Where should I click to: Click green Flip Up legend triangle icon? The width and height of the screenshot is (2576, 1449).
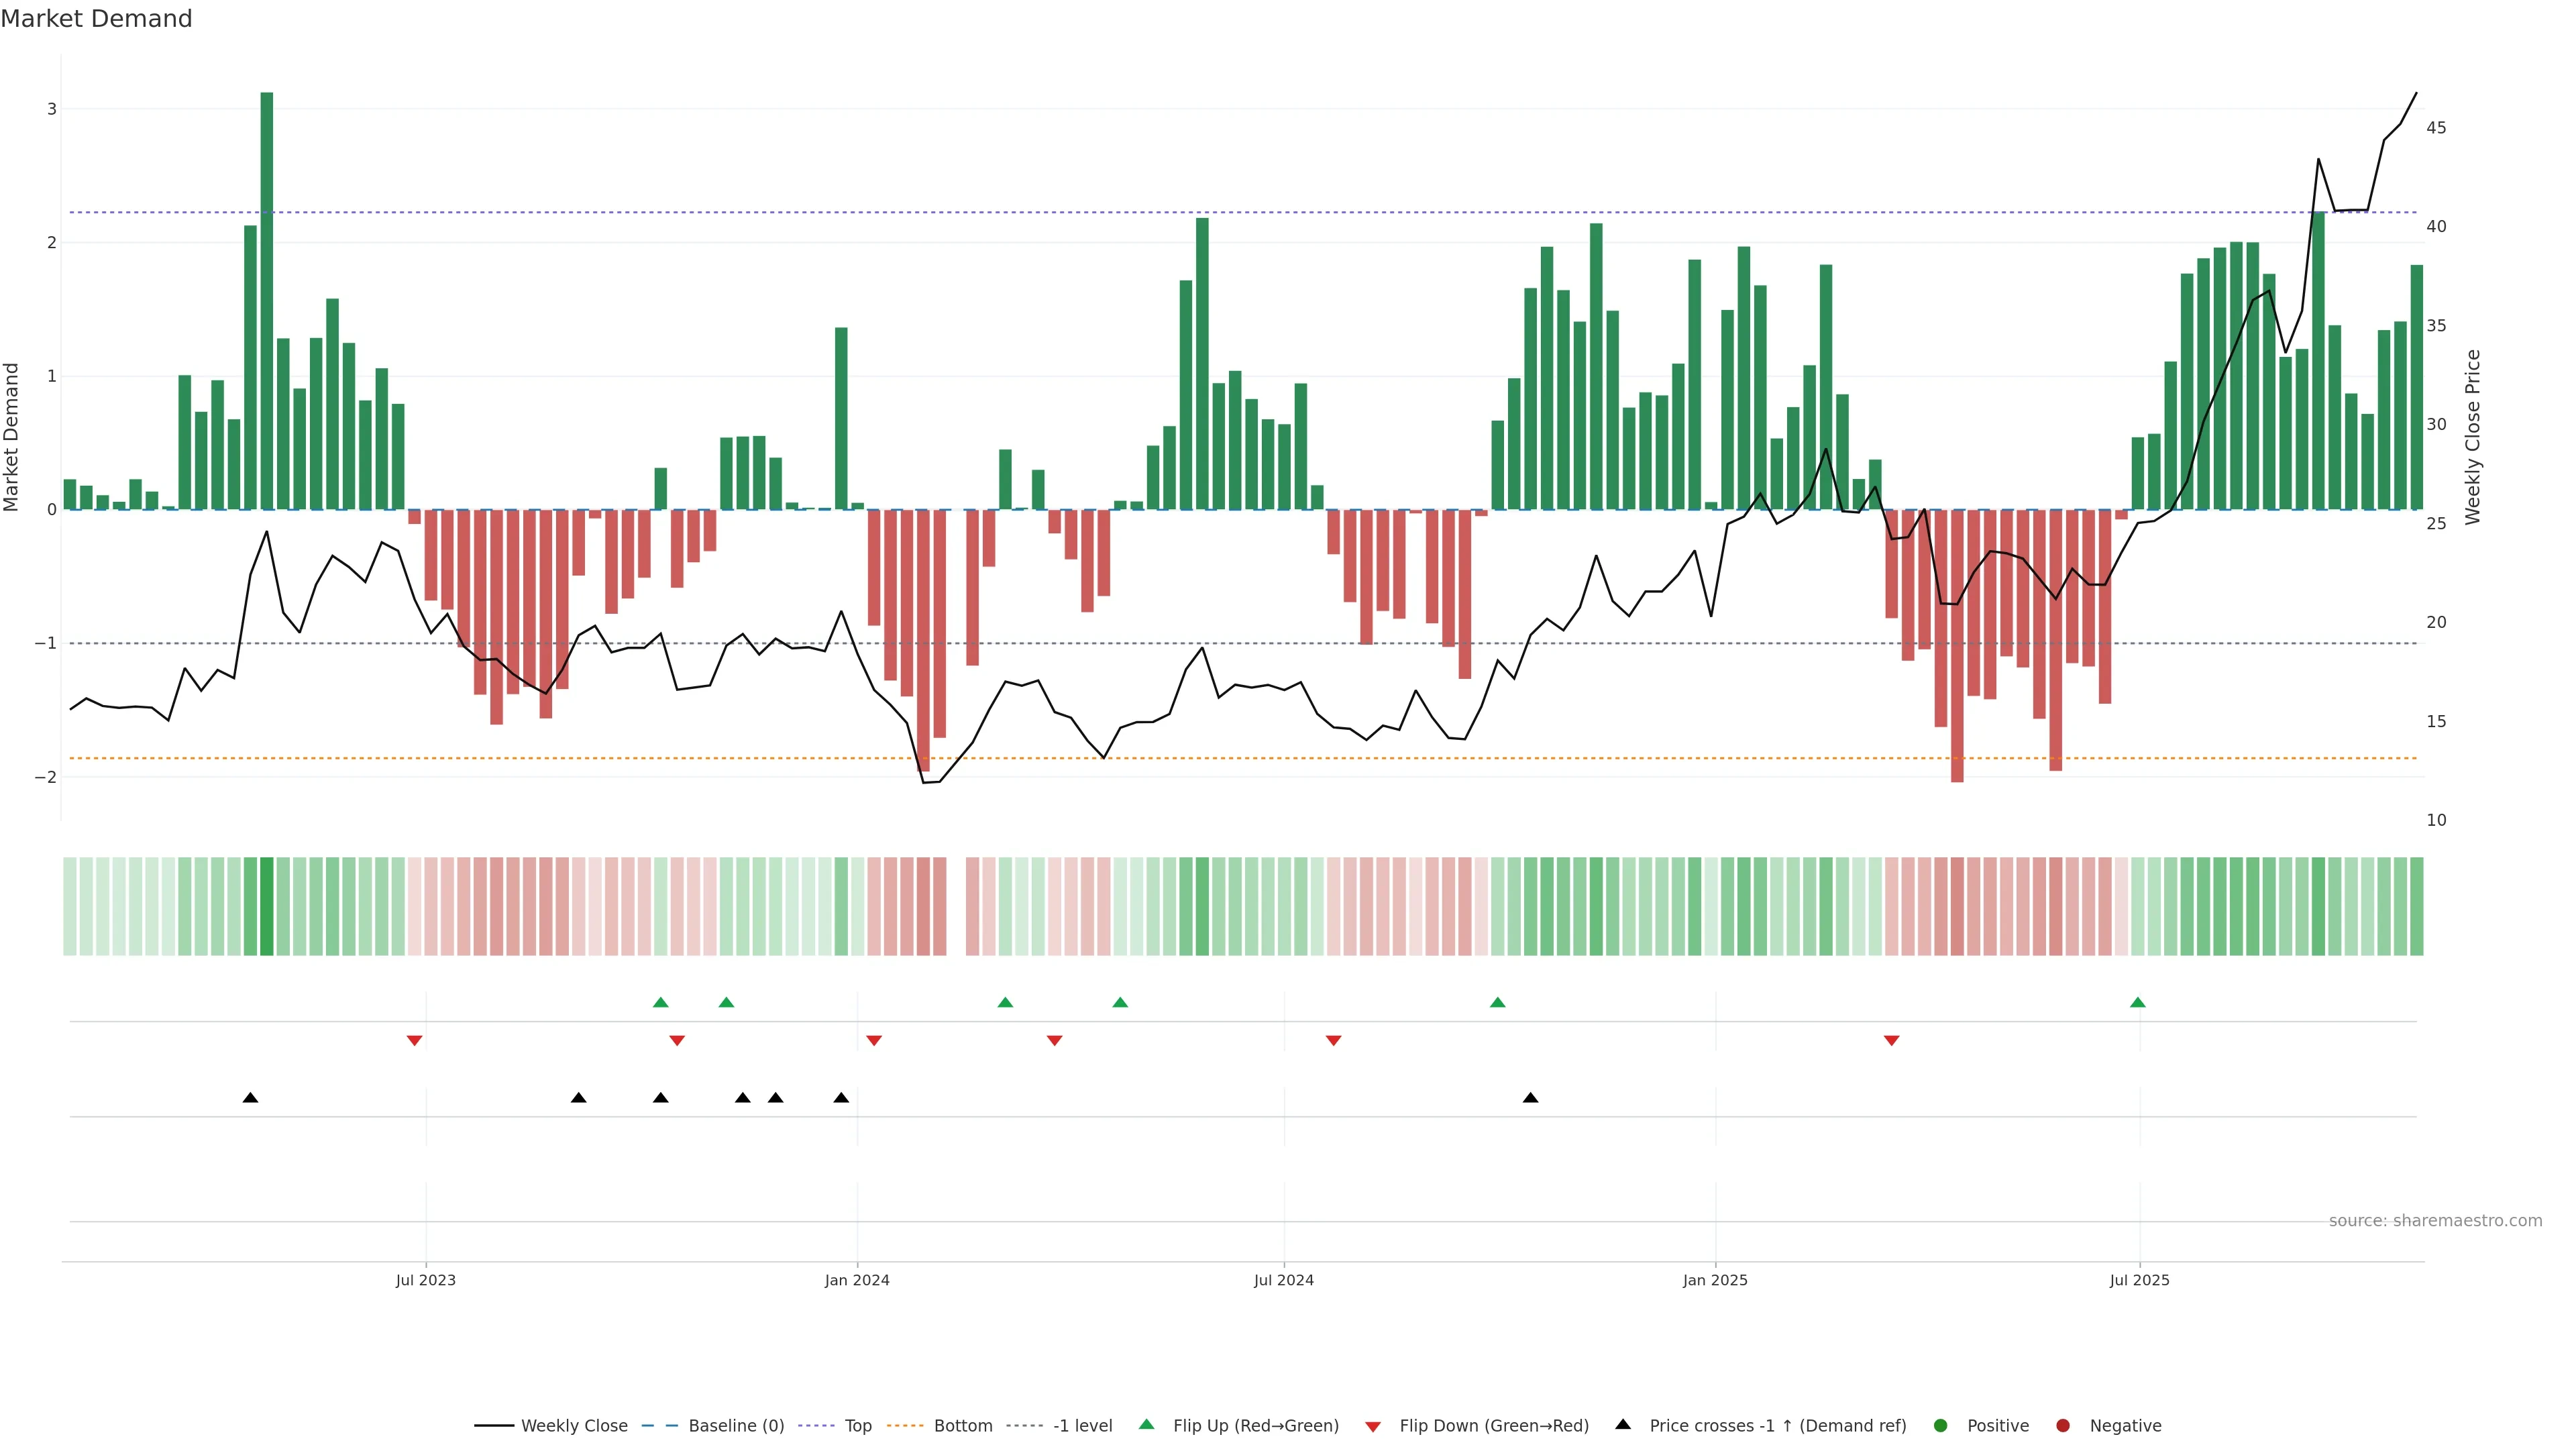(x=1147, y=1425)
